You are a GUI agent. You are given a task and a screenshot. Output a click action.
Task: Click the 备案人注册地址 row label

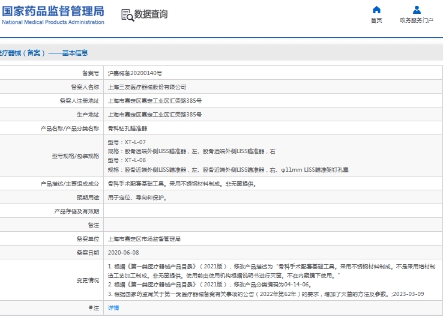click(x=79, y=101)
